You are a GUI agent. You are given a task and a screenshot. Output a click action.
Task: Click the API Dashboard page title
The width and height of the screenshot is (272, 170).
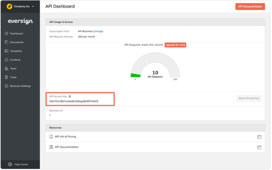coord(60,7)
